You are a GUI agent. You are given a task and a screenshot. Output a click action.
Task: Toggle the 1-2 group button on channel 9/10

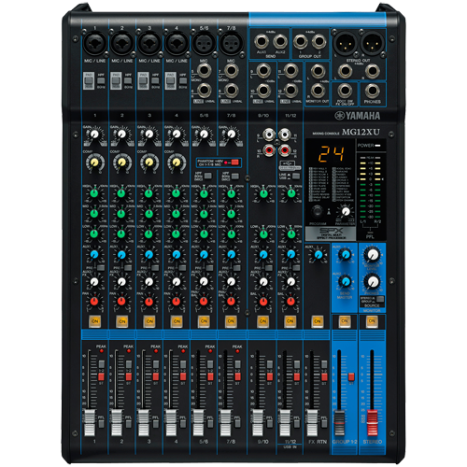[x=270, y=364]
